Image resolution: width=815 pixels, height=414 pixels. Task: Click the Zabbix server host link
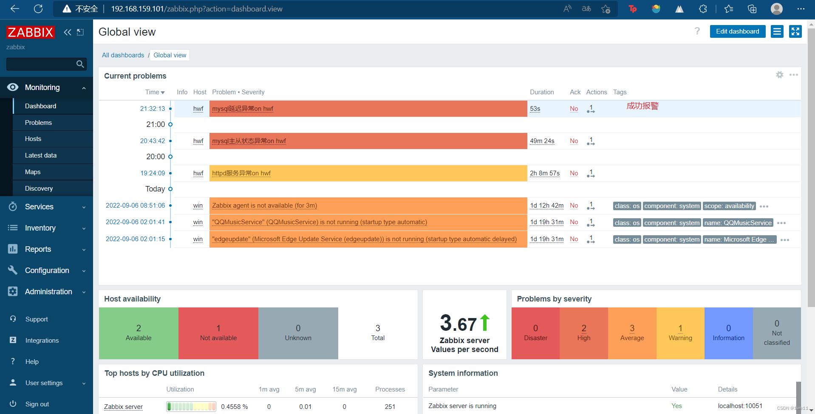point(123,407)
